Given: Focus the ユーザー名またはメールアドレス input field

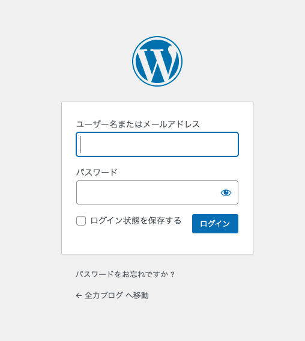Looking at the screenshot, I should tap(157, 144).
